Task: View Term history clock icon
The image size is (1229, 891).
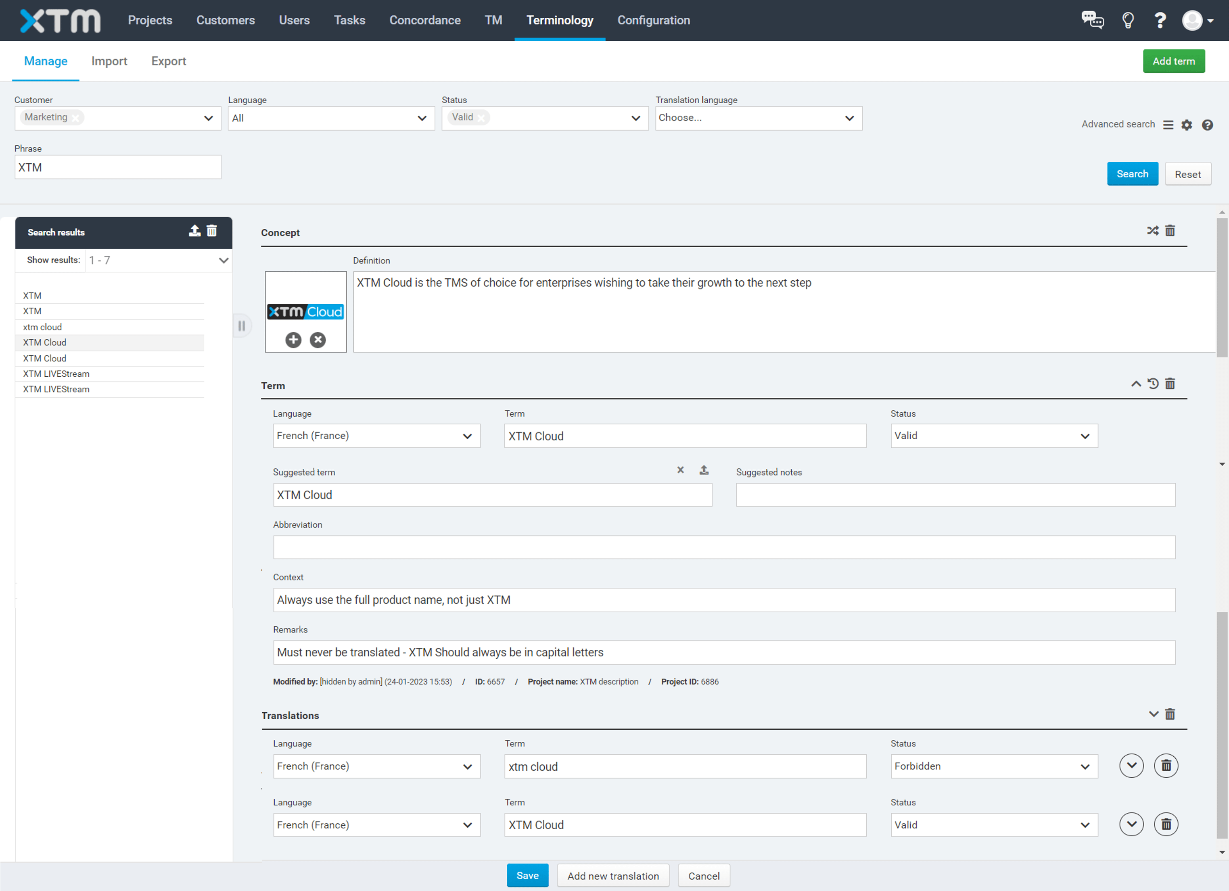Action: [1153, 384]
